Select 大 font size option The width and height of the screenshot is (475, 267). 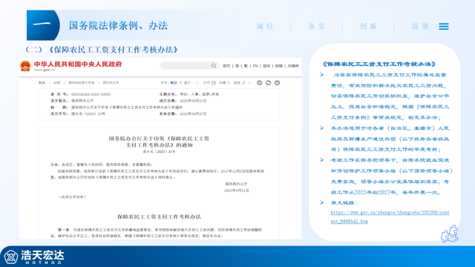click(x=180, y=82)
